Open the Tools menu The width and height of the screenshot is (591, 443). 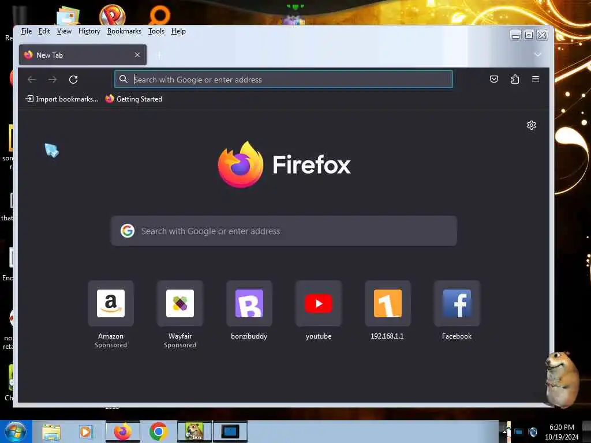[156, 31]
